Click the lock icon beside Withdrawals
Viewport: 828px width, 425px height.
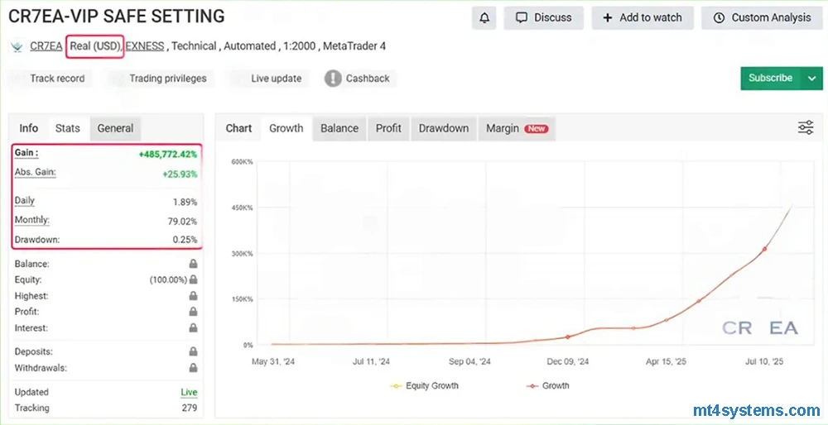[x=193, y=368]
